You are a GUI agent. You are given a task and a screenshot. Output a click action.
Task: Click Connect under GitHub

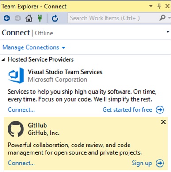pyautogui.click(x=21, y=163)
